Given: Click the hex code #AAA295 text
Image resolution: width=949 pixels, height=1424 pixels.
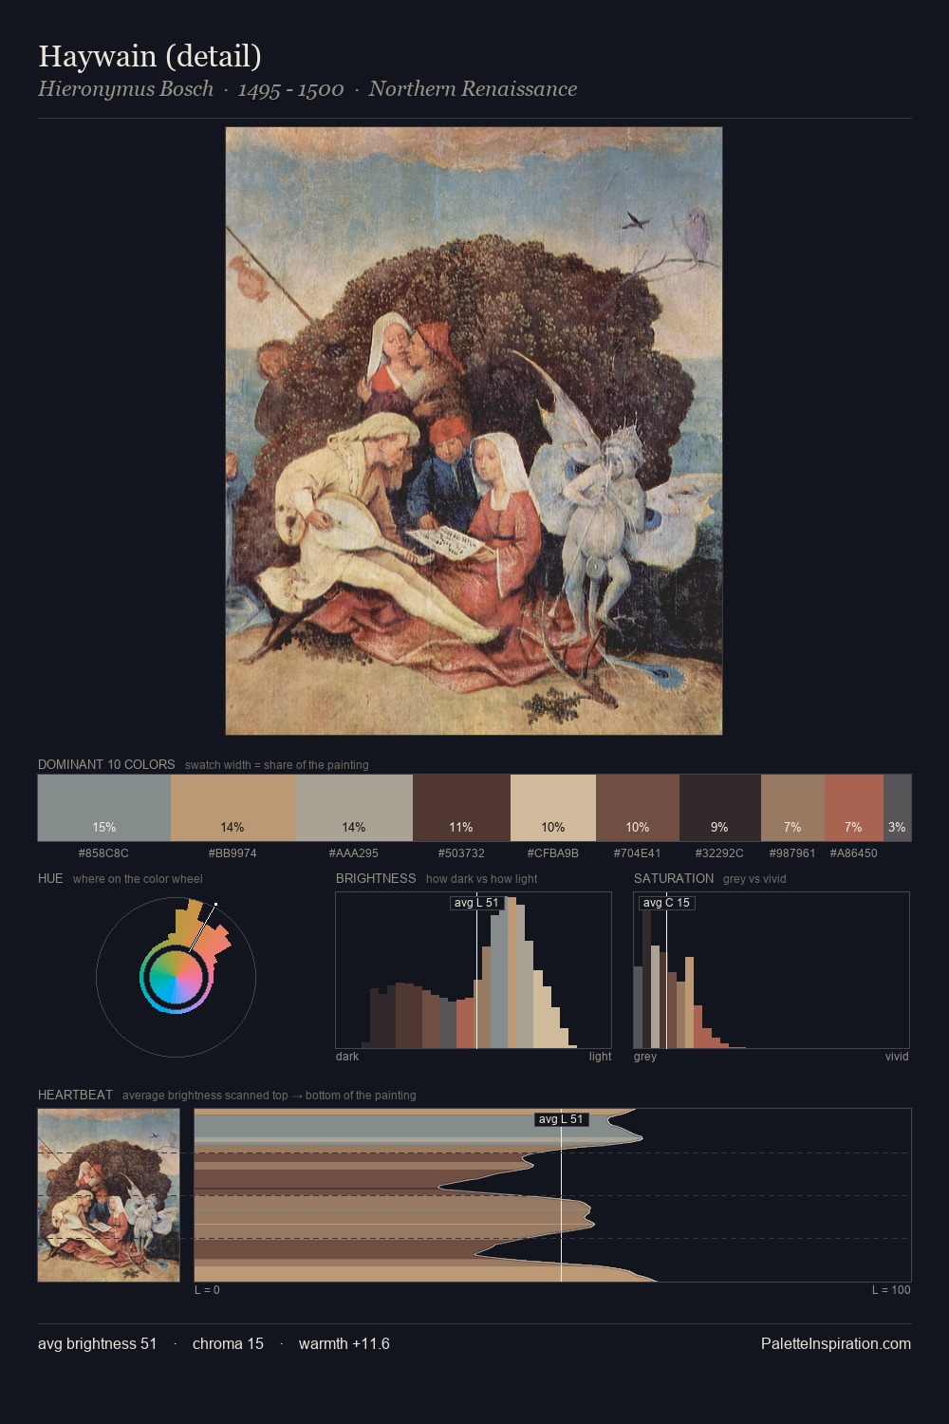Looking at the screenshot, I should pyautogui.click(x=354, y=853).
